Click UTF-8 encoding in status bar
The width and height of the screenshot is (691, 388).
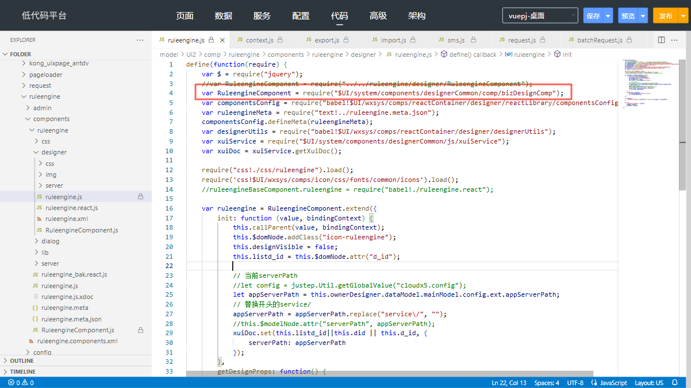pos(575,383)
